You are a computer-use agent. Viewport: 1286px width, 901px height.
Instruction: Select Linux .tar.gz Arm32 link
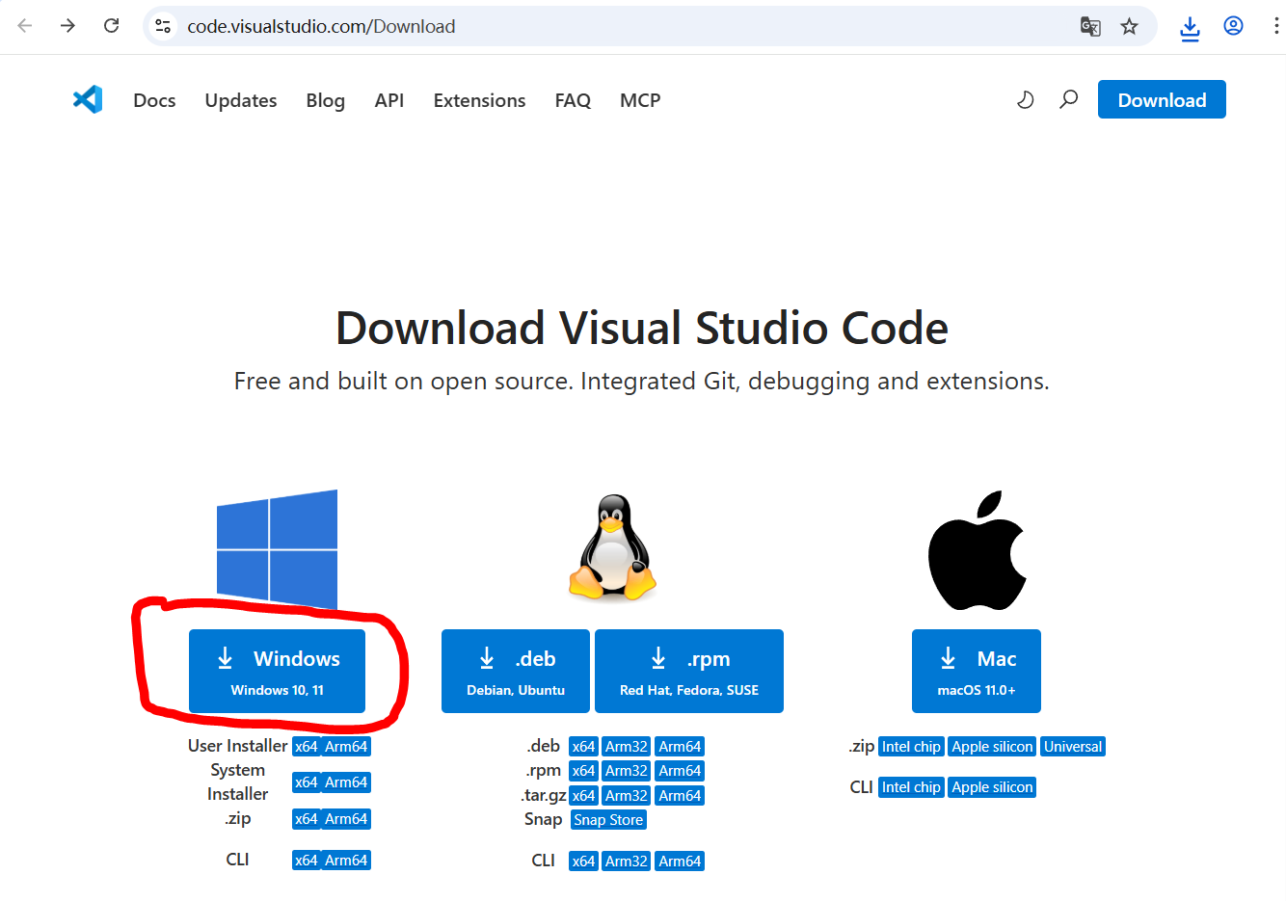tap(627, 796)
